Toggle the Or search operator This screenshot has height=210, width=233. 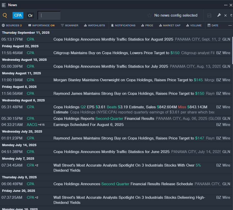pos(30,16)
